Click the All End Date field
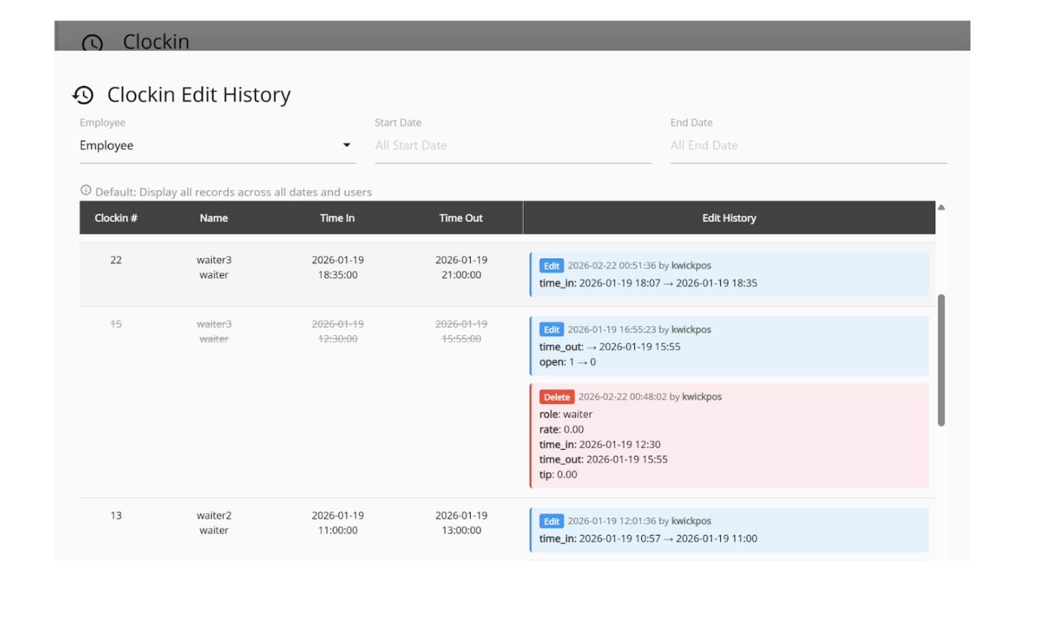The image size is (1051, 637). click(808, 145)
